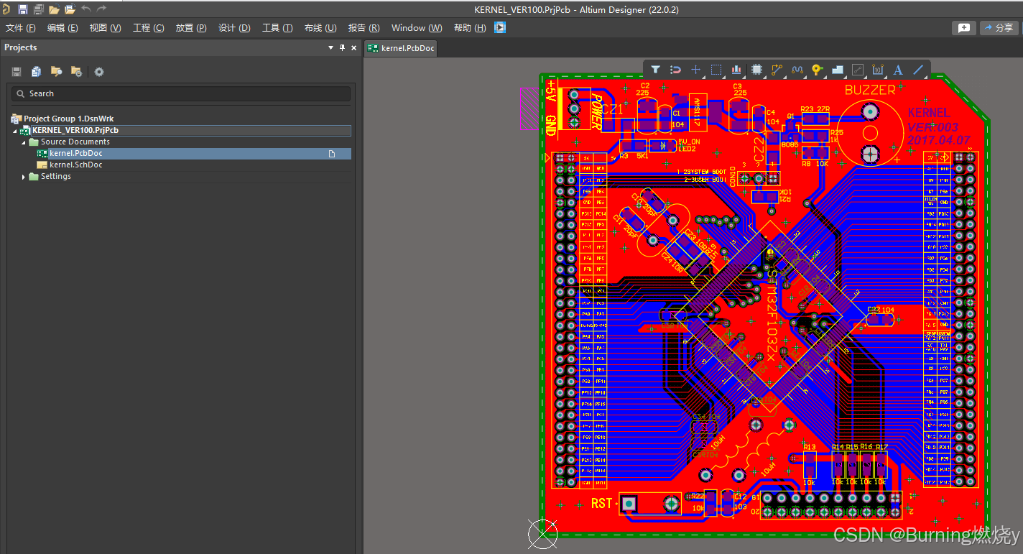
Task: Select the place line tool
Action: click(918, 70)
